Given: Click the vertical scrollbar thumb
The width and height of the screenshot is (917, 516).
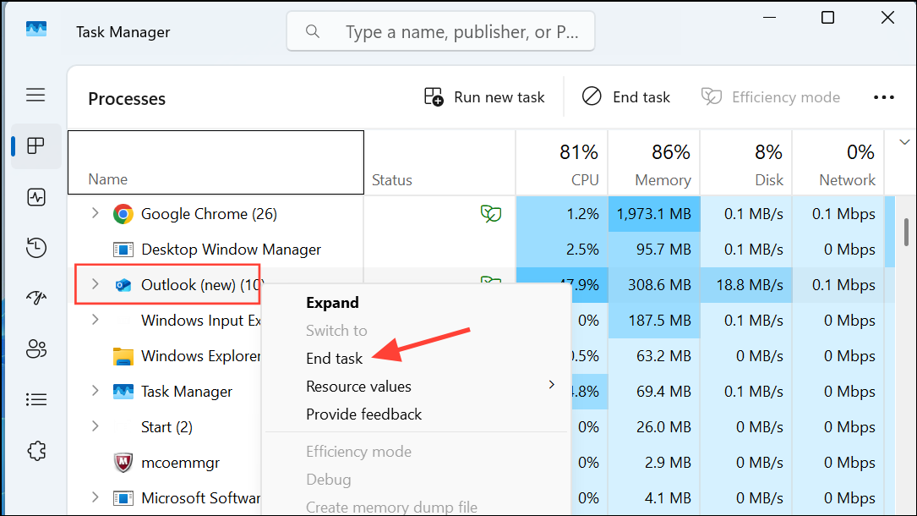Looking at the screenshot, I should click(x=906, y=233).
